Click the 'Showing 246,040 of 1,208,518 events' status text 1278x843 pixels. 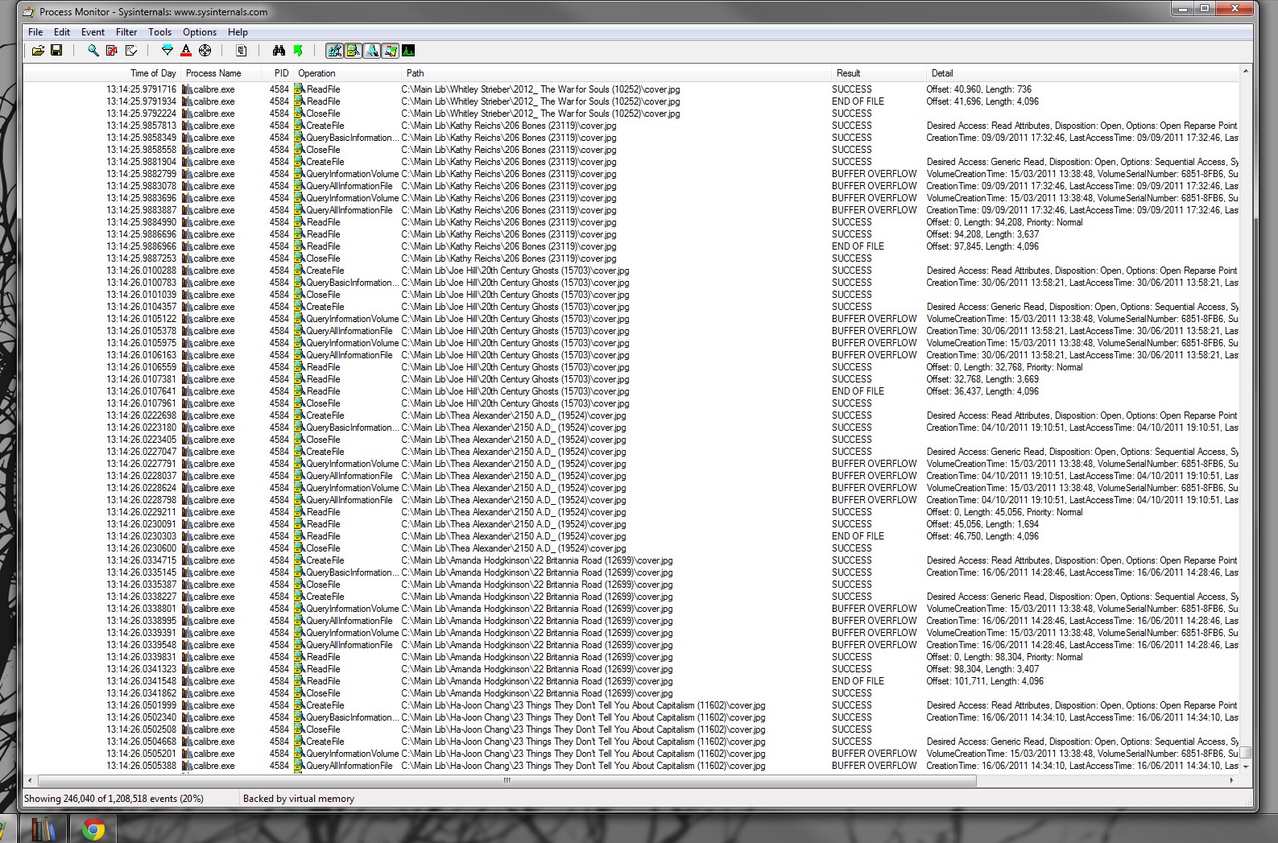[x=114, y=799]
